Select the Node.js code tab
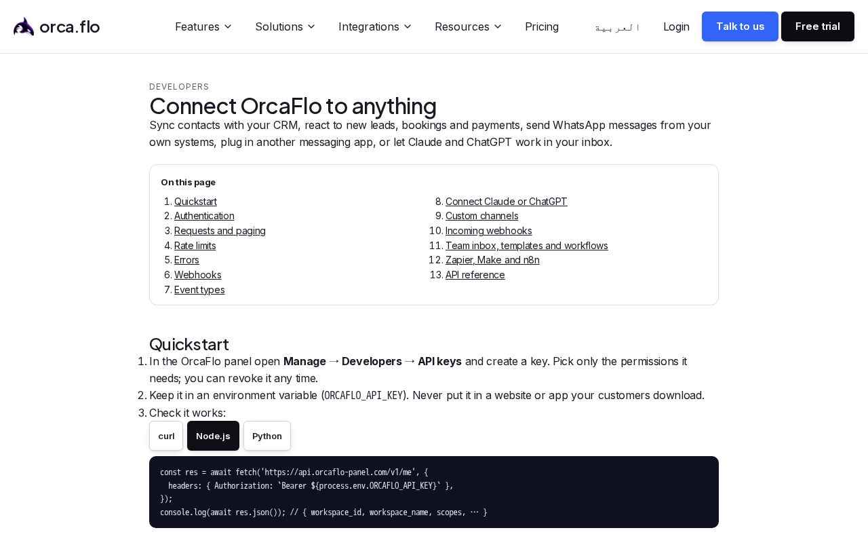Image resolution: width=868 pixels, height=543 pixels. (213, 436)
